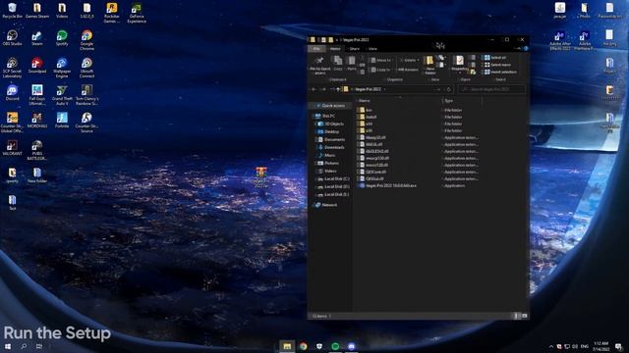Screen dimensions: 629x353
Task: Click the Up directory arrow
Action: click(x=338, y=89)
